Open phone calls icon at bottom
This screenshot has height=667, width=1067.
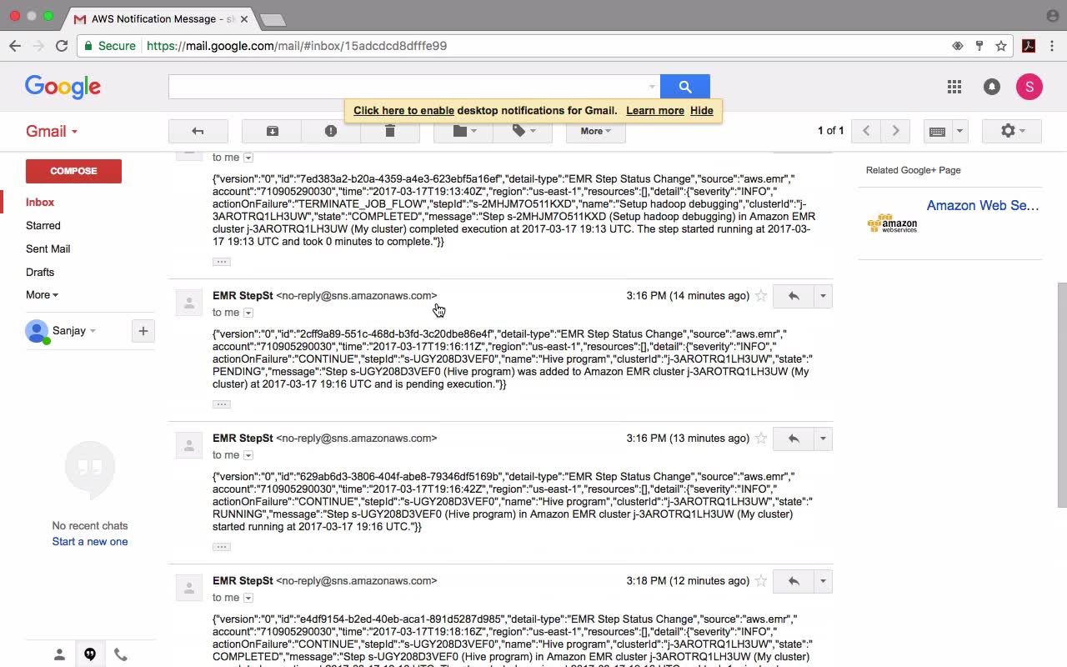[121, 654]
